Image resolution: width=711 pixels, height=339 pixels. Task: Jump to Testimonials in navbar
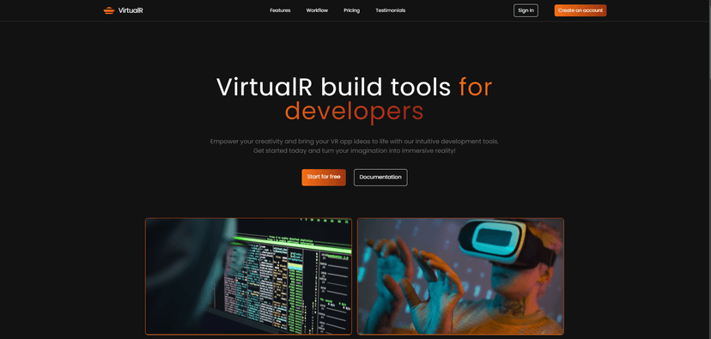pos(391,10)
